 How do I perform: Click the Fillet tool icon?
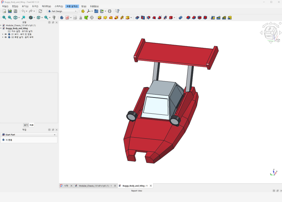tap(188, 18)
